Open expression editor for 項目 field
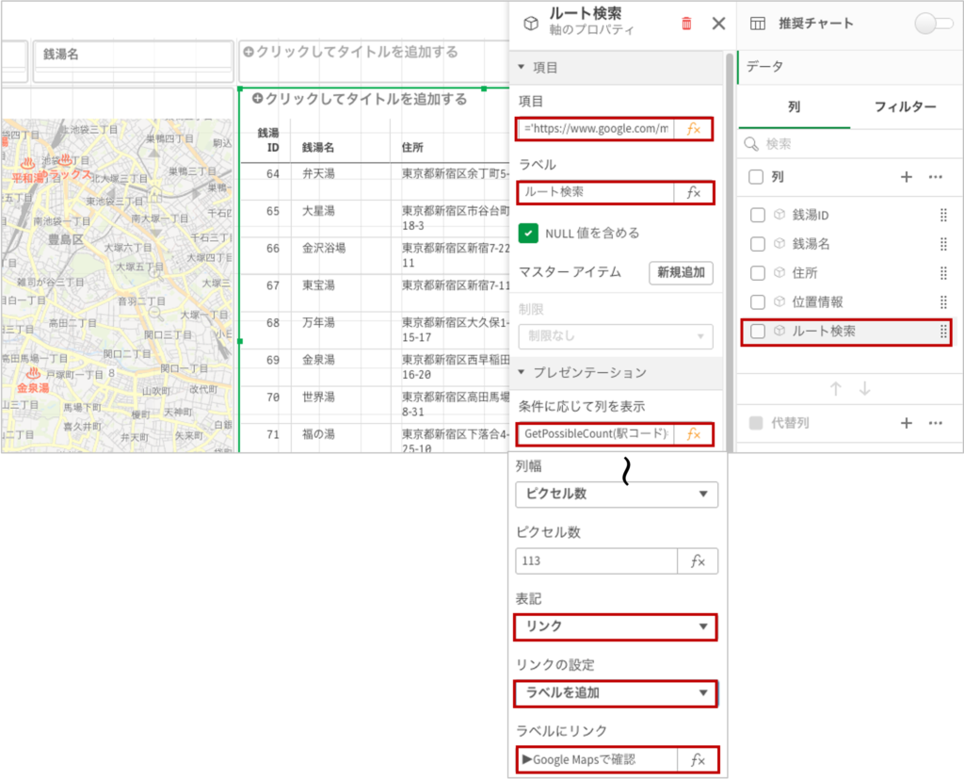 point(694,128)
